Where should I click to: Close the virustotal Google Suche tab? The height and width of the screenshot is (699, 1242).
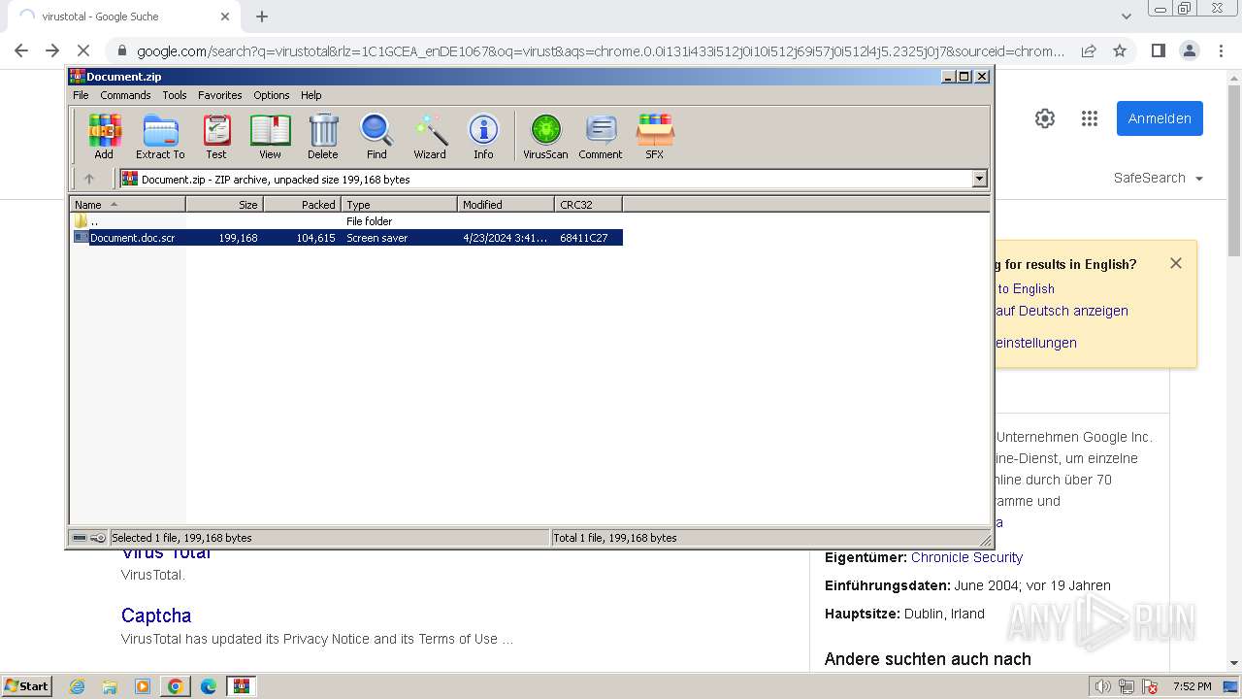coord(225,17)
